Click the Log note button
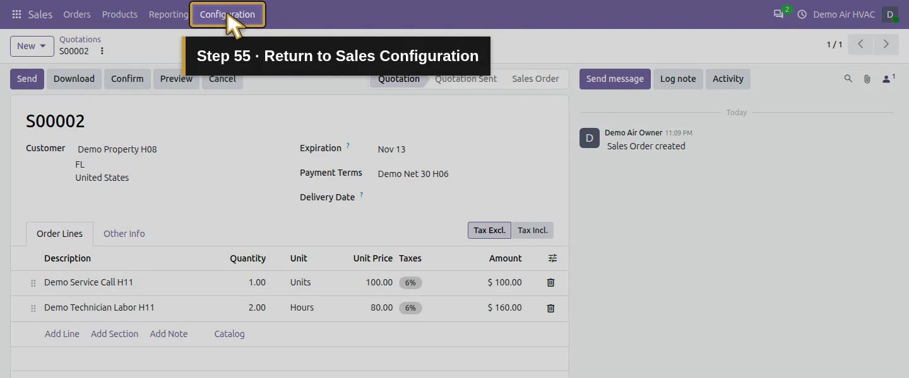The image size is (909, 378). tap(678, 79)
